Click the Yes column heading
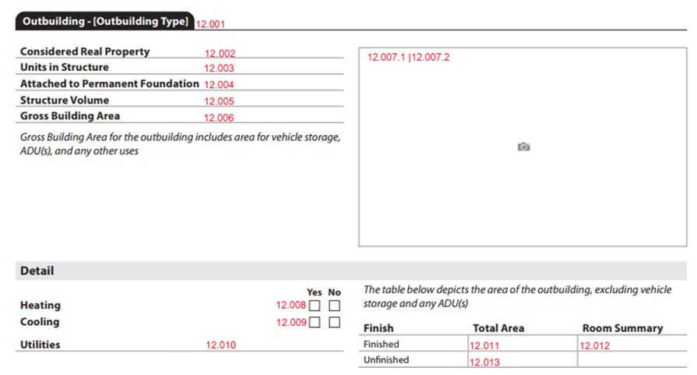Viewport: 697px width, 375px height. [315, 292]
